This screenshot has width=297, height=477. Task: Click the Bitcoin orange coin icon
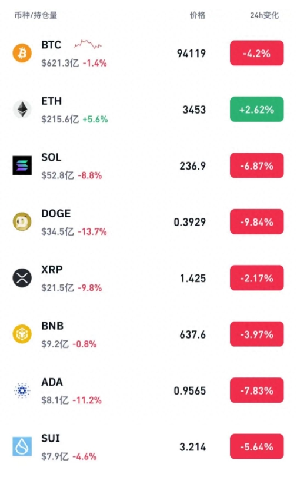[x=22, y=53]
